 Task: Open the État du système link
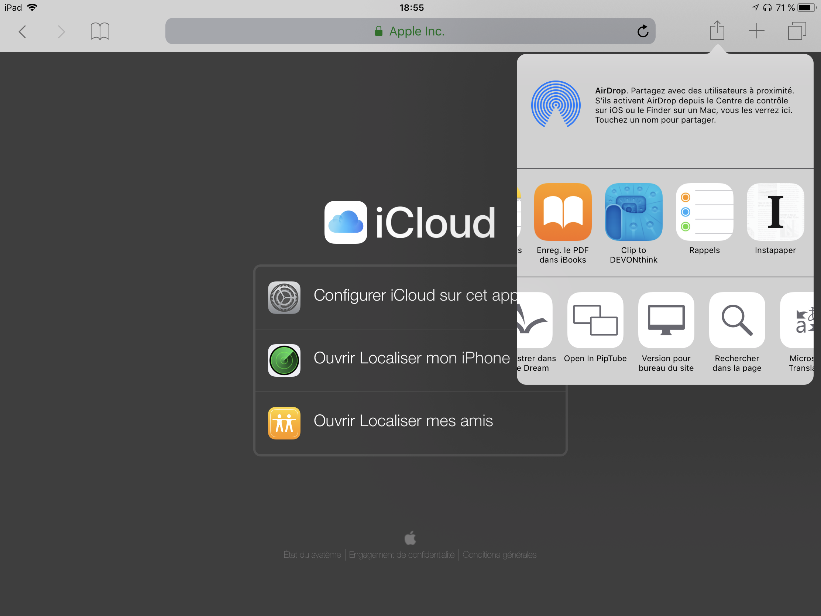[x=312, y=555]
